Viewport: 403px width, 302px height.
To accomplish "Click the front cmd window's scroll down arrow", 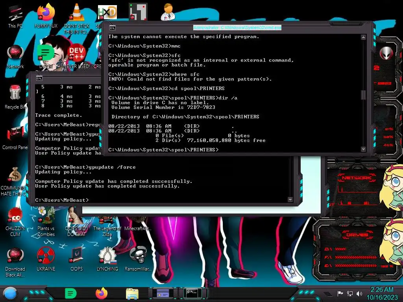I will (x=363, y=149).
